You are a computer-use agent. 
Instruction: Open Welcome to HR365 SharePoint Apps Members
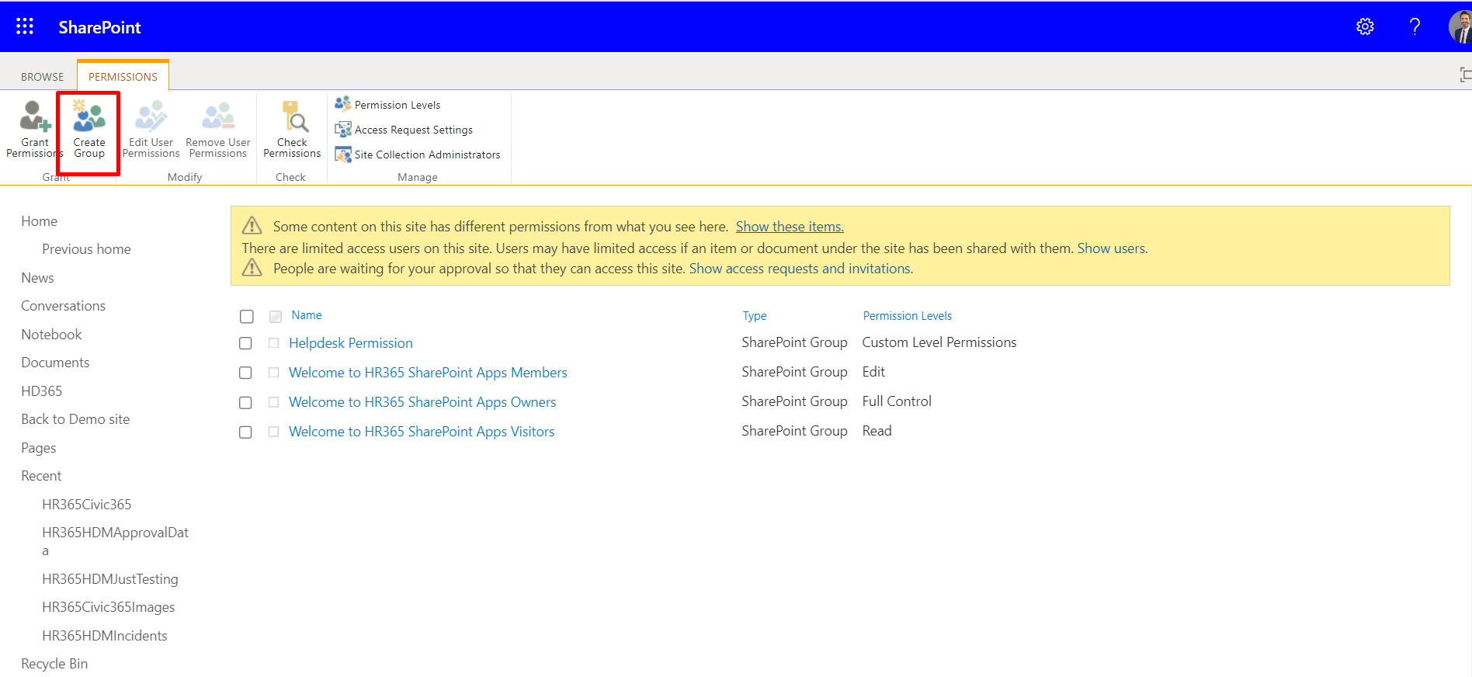(428, 373)
